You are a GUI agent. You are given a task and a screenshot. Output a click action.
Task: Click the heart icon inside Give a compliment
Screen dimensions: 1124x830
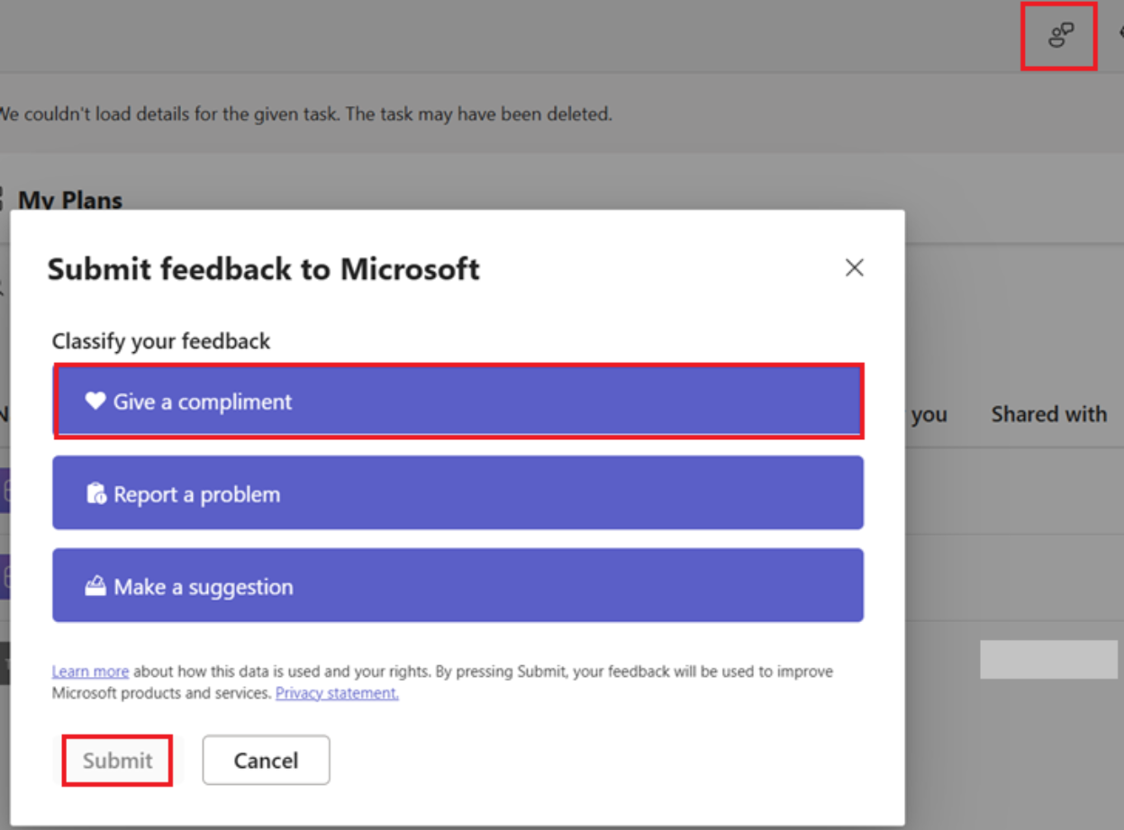click(x=94, y=401)
